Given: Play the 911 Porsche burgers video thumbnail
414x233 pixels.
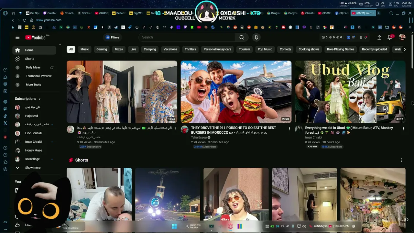Looking at the screenshot, I should click(x=236, y=92).
